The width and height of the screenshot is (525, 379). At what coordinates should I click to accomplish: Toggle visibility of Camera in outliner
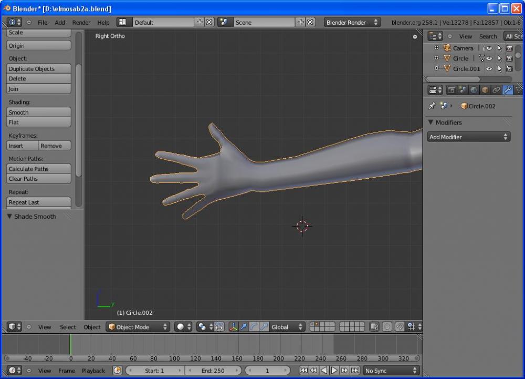pos(489,48)
